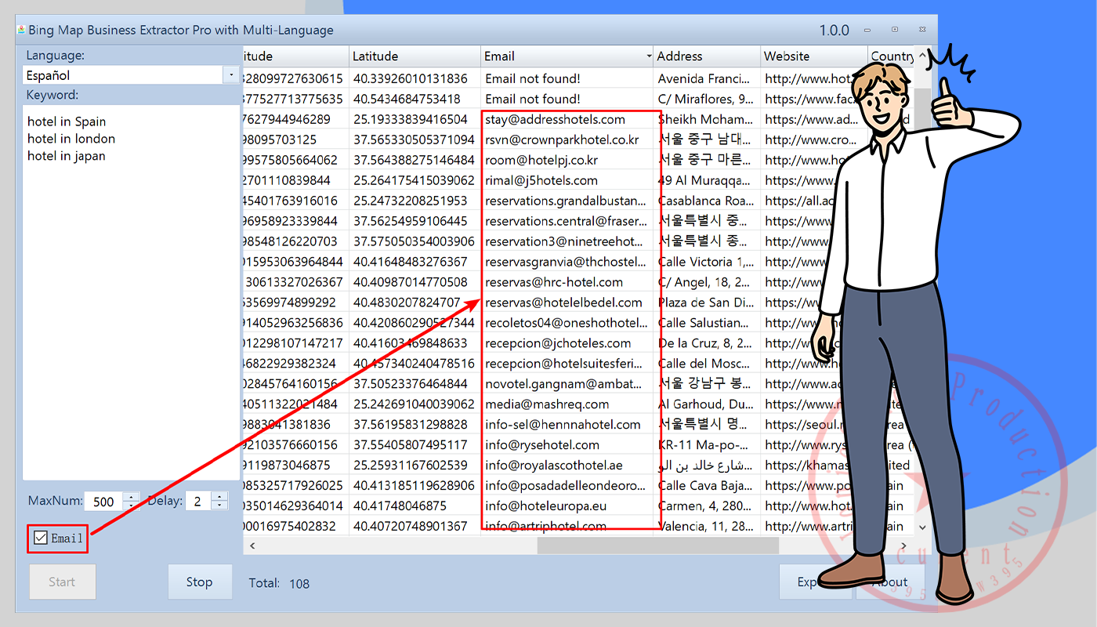Select the email cell reservas@hrc-hotel.com

(567, 282)
